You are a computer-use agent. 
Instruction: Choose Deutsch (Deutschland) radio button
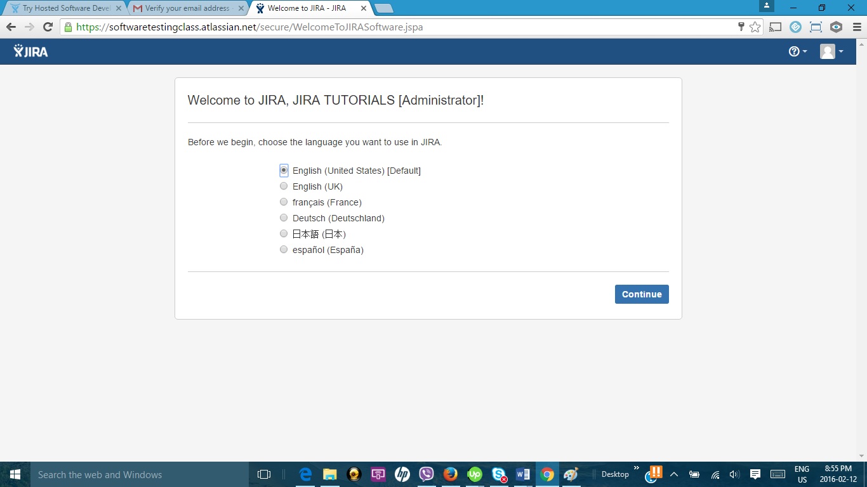point(284,218)
